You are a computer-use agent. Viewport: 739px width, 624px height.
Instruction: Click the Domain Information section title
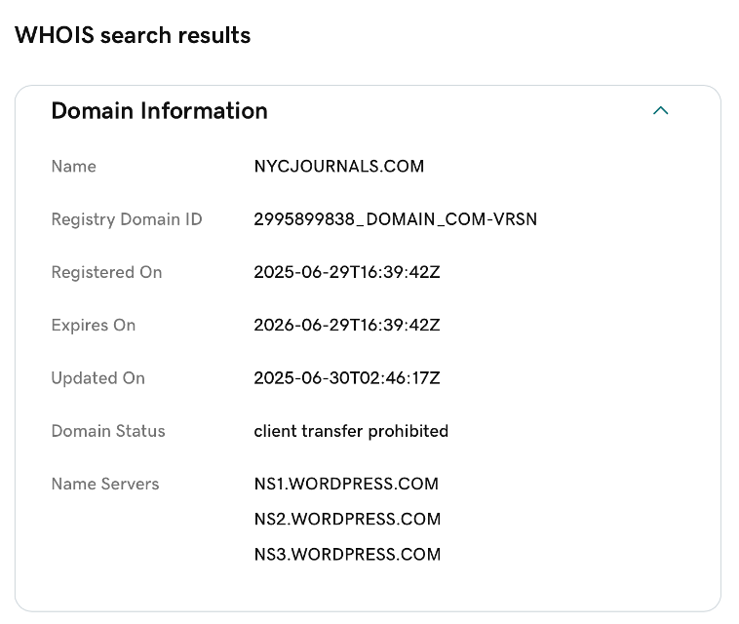[159, 111]
